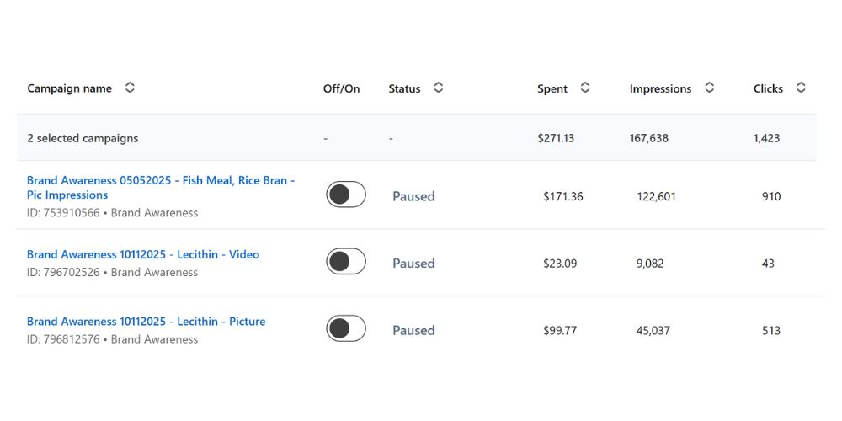Select the 2 selected campaigns summary row
842x421 pixels.
pyautogui.click(x=417, y=137)
